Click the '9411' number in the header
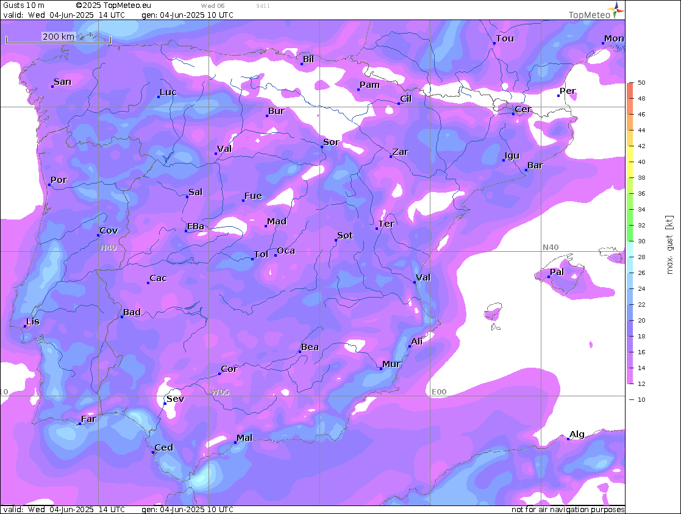Image resolution: width=681 pixels, height=514 pixels. (x=263, y=5)
